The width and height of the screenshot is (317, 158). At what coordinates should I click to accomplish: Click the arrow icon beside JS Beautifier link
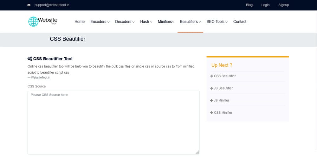[211, 88]
